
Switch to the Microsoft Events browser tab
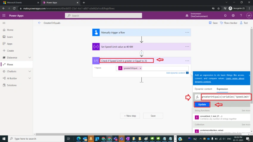[x=20, y=3]
